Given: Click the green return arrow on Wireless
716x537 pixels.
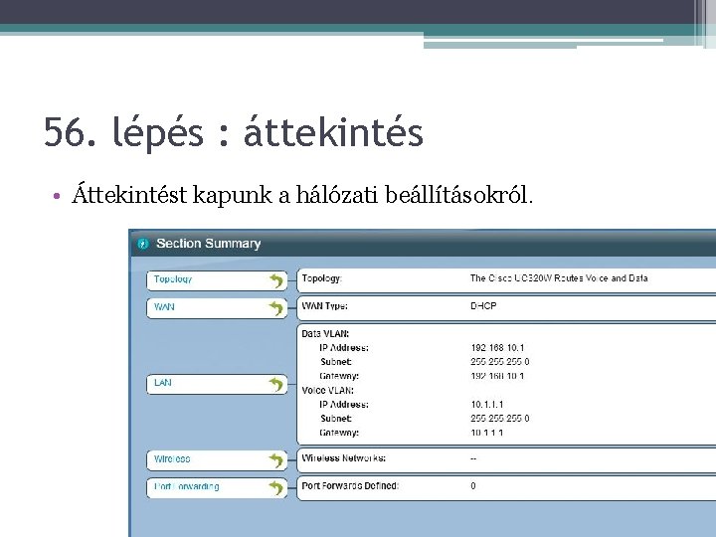Looking at the screenshot, I should point(276,460).
